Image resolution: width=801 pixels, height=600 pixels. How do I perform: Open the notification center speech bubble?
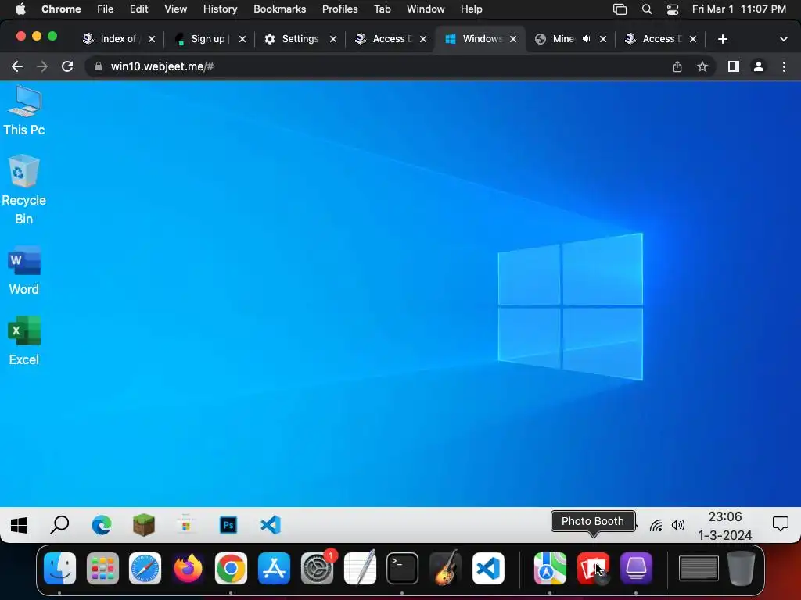coord(781,524)
